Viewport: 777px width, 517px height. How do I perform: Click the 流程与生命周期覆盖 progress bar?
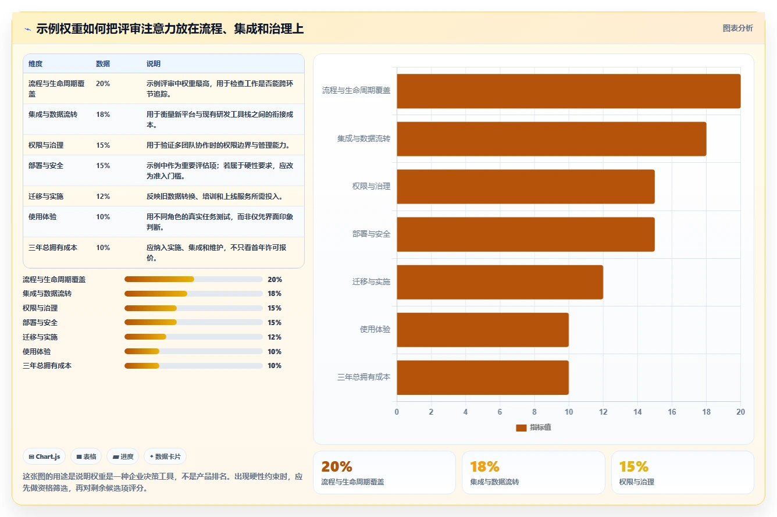point(194,279)
